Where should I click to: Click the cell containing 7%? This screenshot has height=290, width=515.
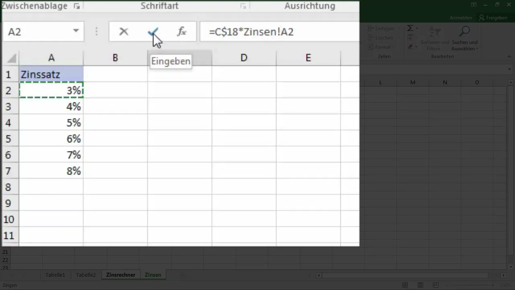click(x=51, y=155)
